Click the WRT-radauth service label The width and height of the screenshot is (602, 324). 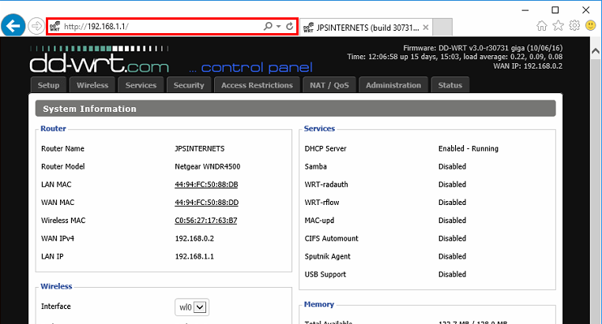pyautogui.click(x=326, y=184)
